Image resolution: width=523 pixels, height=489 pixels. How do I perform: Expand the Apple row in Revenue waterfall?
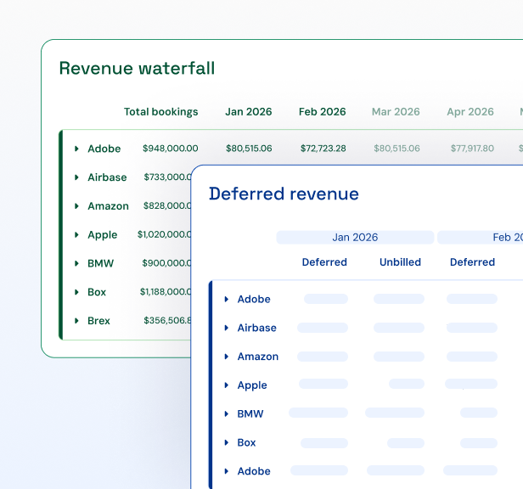pos(76,234)
